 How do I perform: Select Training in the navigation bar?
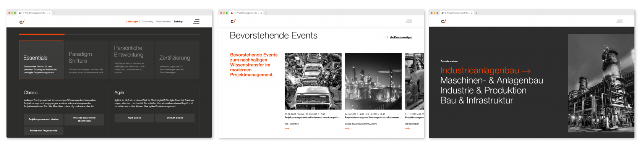click(x=178, y=21)
